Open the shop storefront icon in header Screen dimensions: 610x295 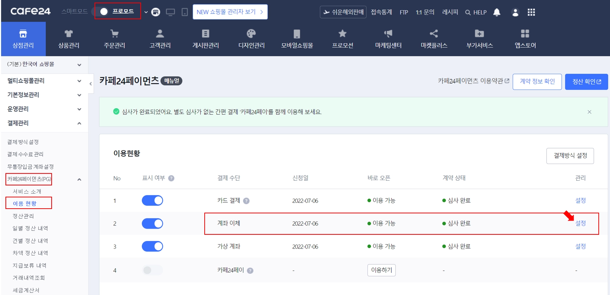pyautogui.click(x=156, y=12)
